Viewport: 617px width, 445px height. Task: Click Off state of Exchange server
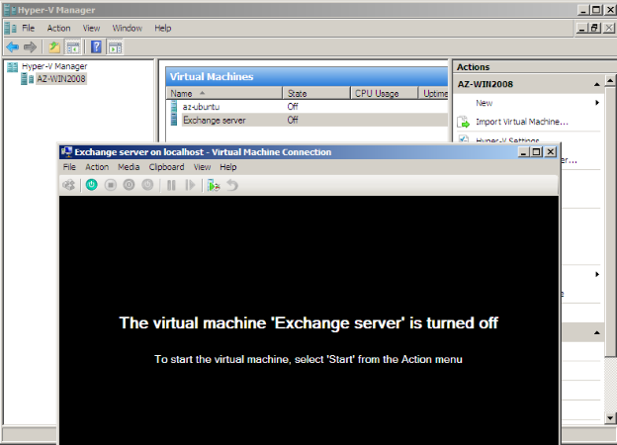(293, 120)
